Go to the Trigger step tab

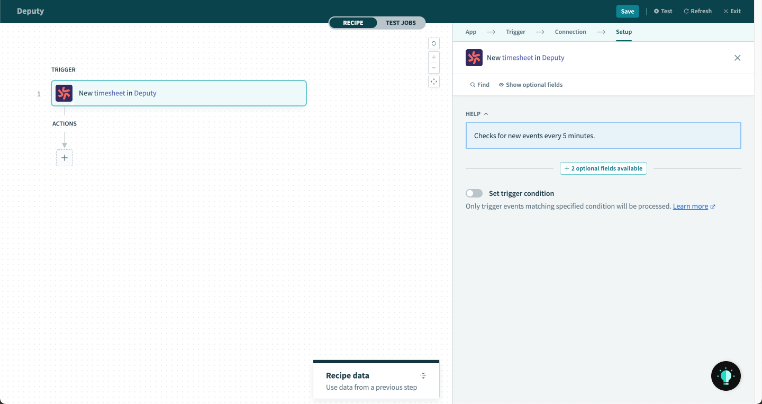pyautogui.click(x=515, y=32)
